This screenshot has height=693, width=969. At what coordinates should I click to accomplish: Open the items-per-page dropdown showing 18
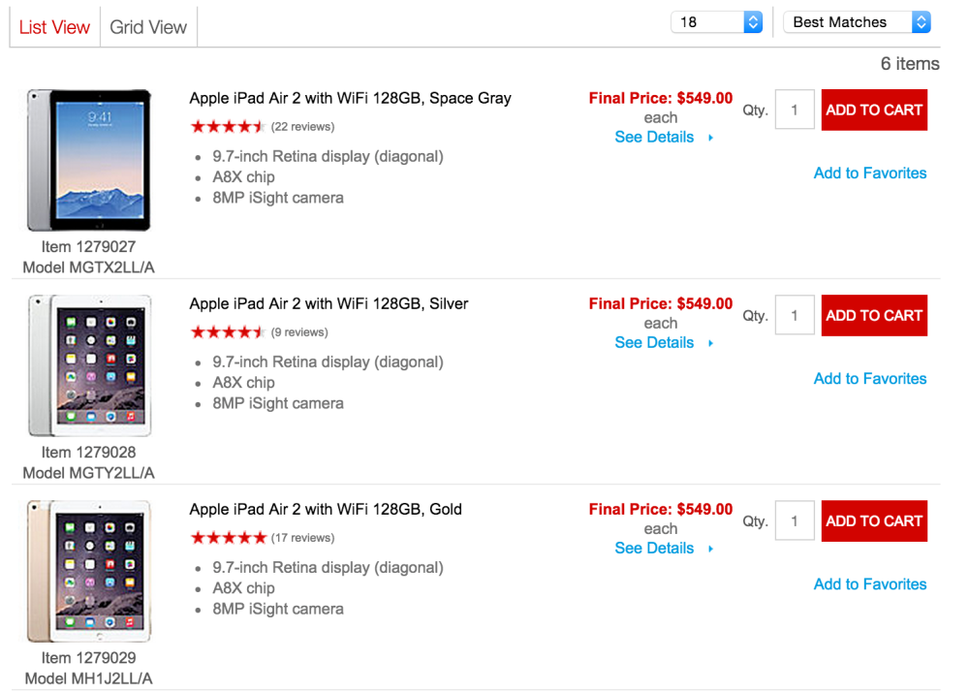click(716, 22)
